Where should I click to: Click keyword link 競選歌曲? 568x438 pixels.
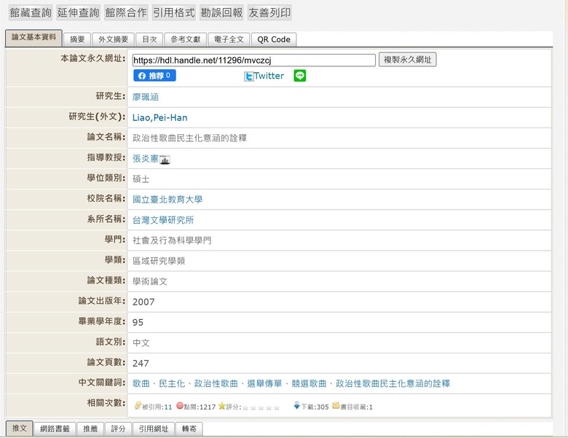point(309,383)
